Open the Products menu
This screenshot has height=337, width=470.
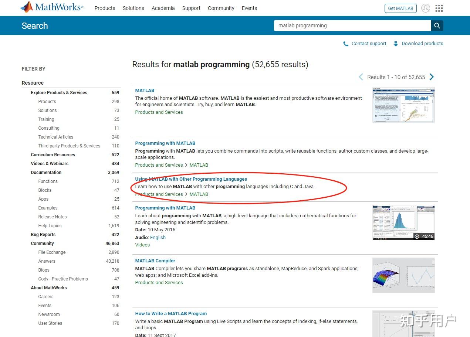pos(105,8)
